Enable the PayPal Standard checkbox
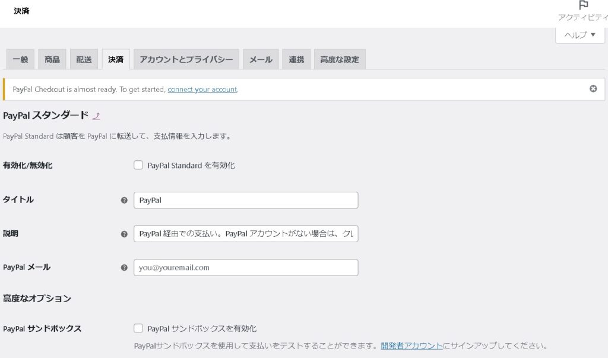This screenshot has height=358, width=608. tap(138, 166)
